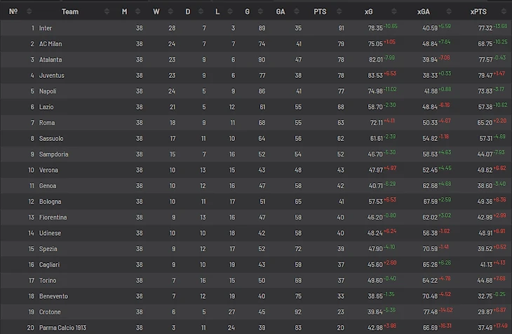512x334 pixels.
Task: Click the xPTS column header label
Action: (481, 11)
